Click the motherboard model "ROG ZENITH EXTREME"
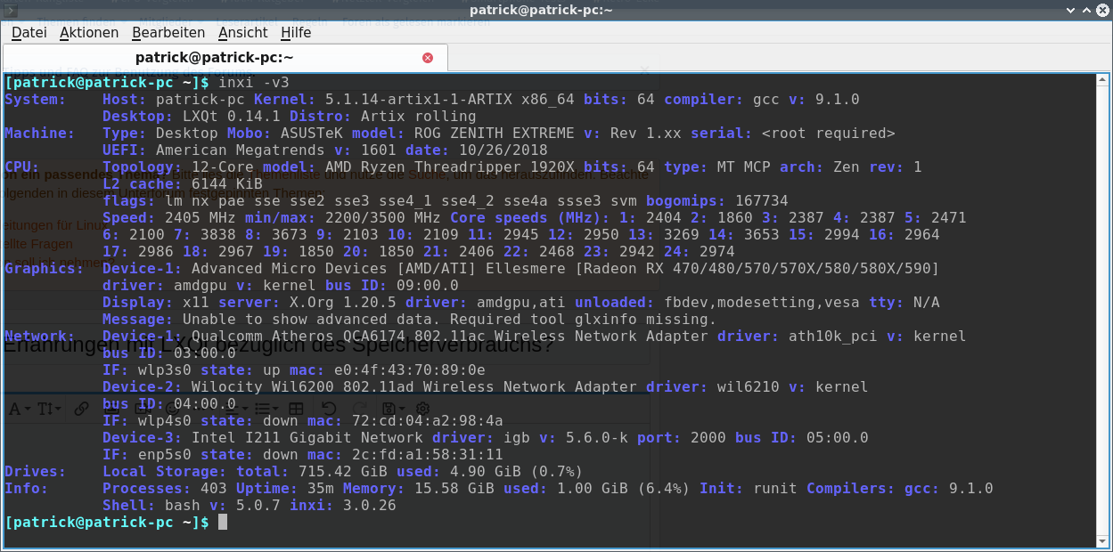Viewport: 1113px width, 552px height. pos(495,133)
